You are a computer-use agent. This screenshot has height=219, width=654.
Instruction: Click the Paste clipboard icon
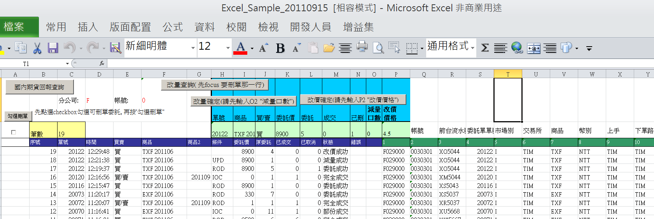[x=313, y=48]
